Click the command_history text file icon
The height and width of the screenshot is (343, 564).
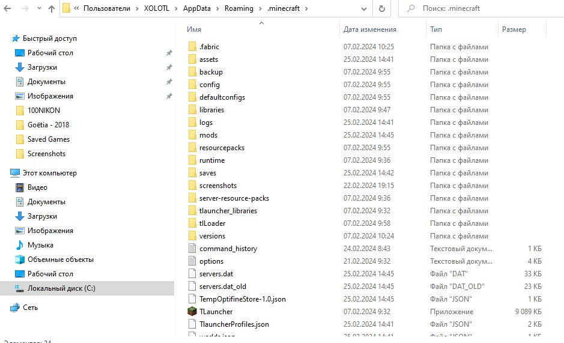pos(192,248)
